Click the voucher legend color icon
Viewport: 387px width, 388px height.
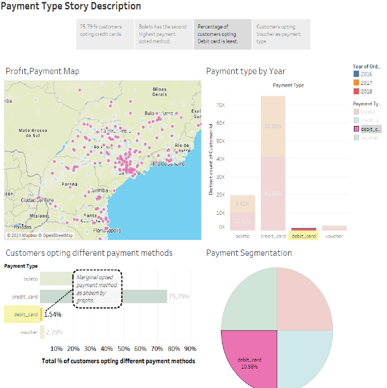[356, 137]
